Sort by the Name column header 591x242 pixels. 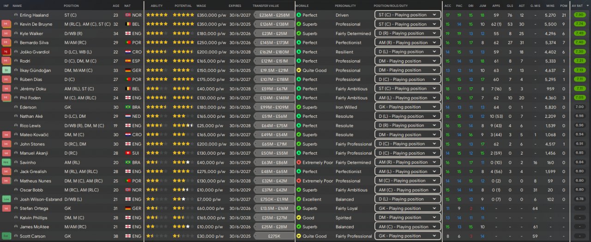[17, 6]
